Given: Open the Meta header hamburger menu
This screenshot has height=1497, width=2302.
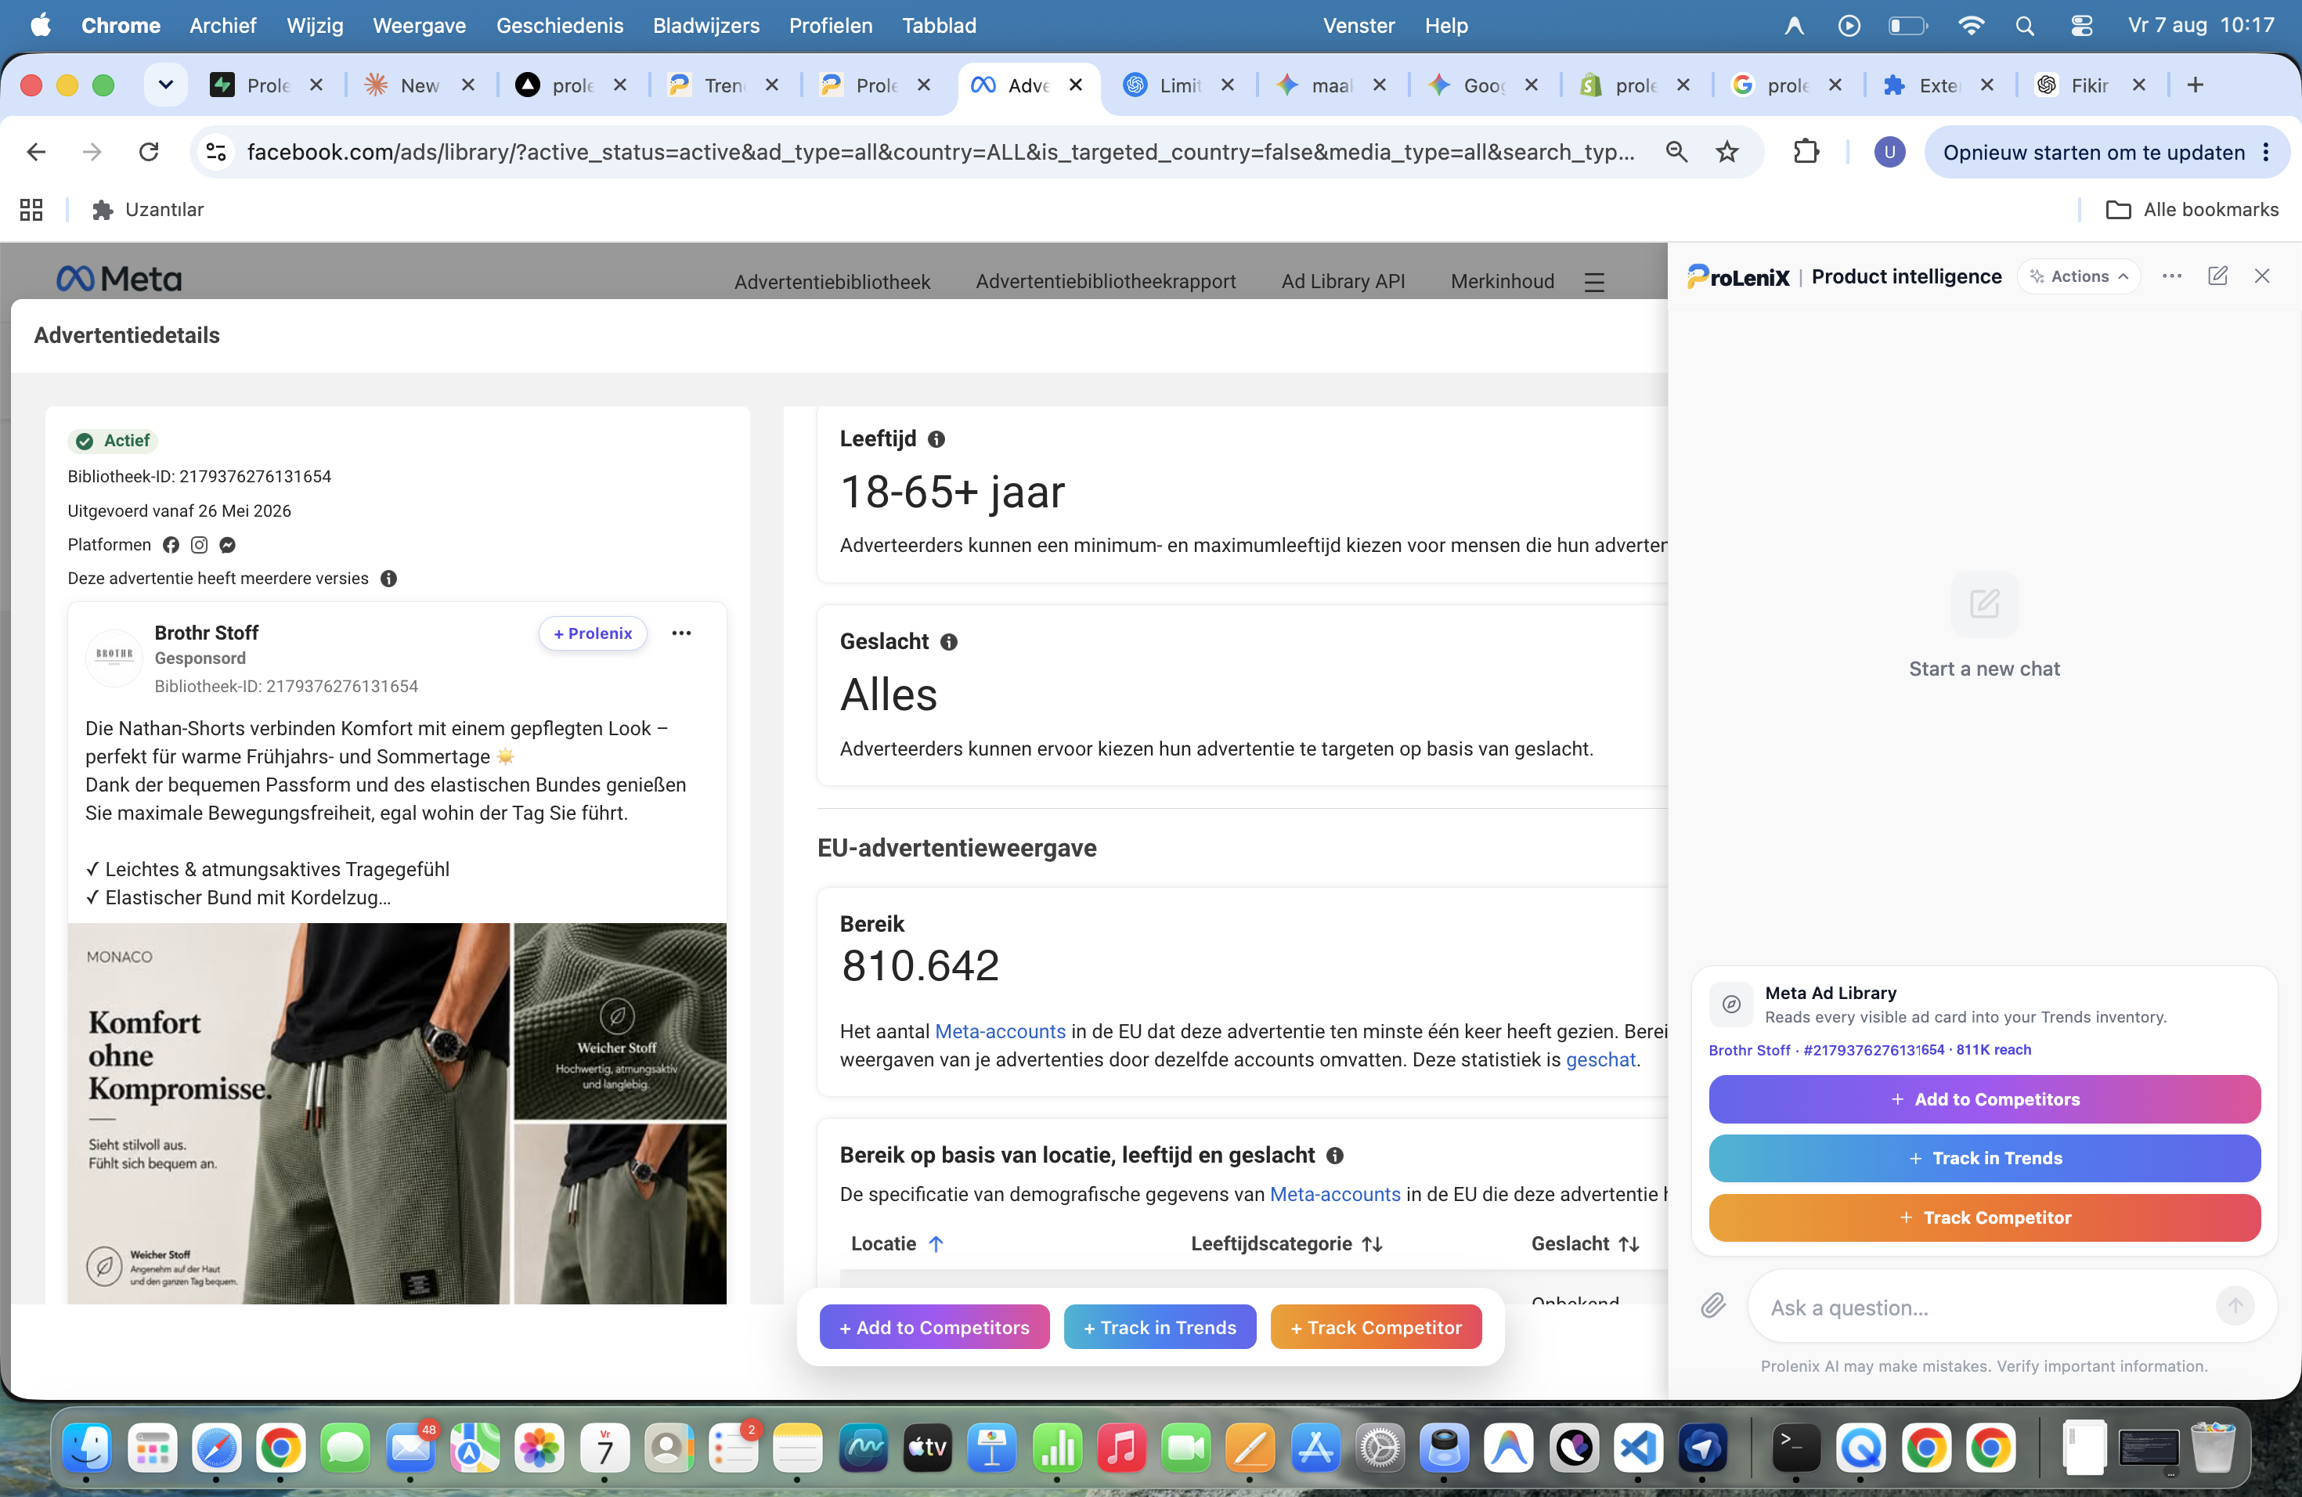Looking at the screenshot, I should point(1594,283).
